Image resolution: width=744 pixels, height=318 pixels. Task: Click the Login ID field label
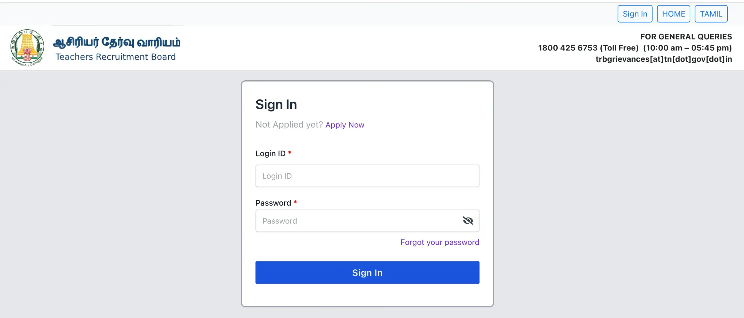(270, 153)
